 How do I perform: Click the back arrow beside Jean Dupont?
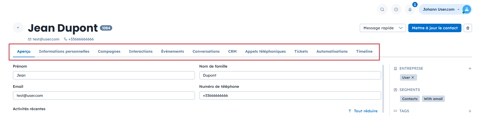click(x=18, y=27)
